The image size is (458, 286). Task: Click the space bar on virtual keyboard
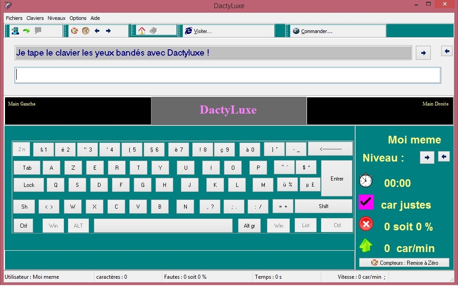click(163, 226)
